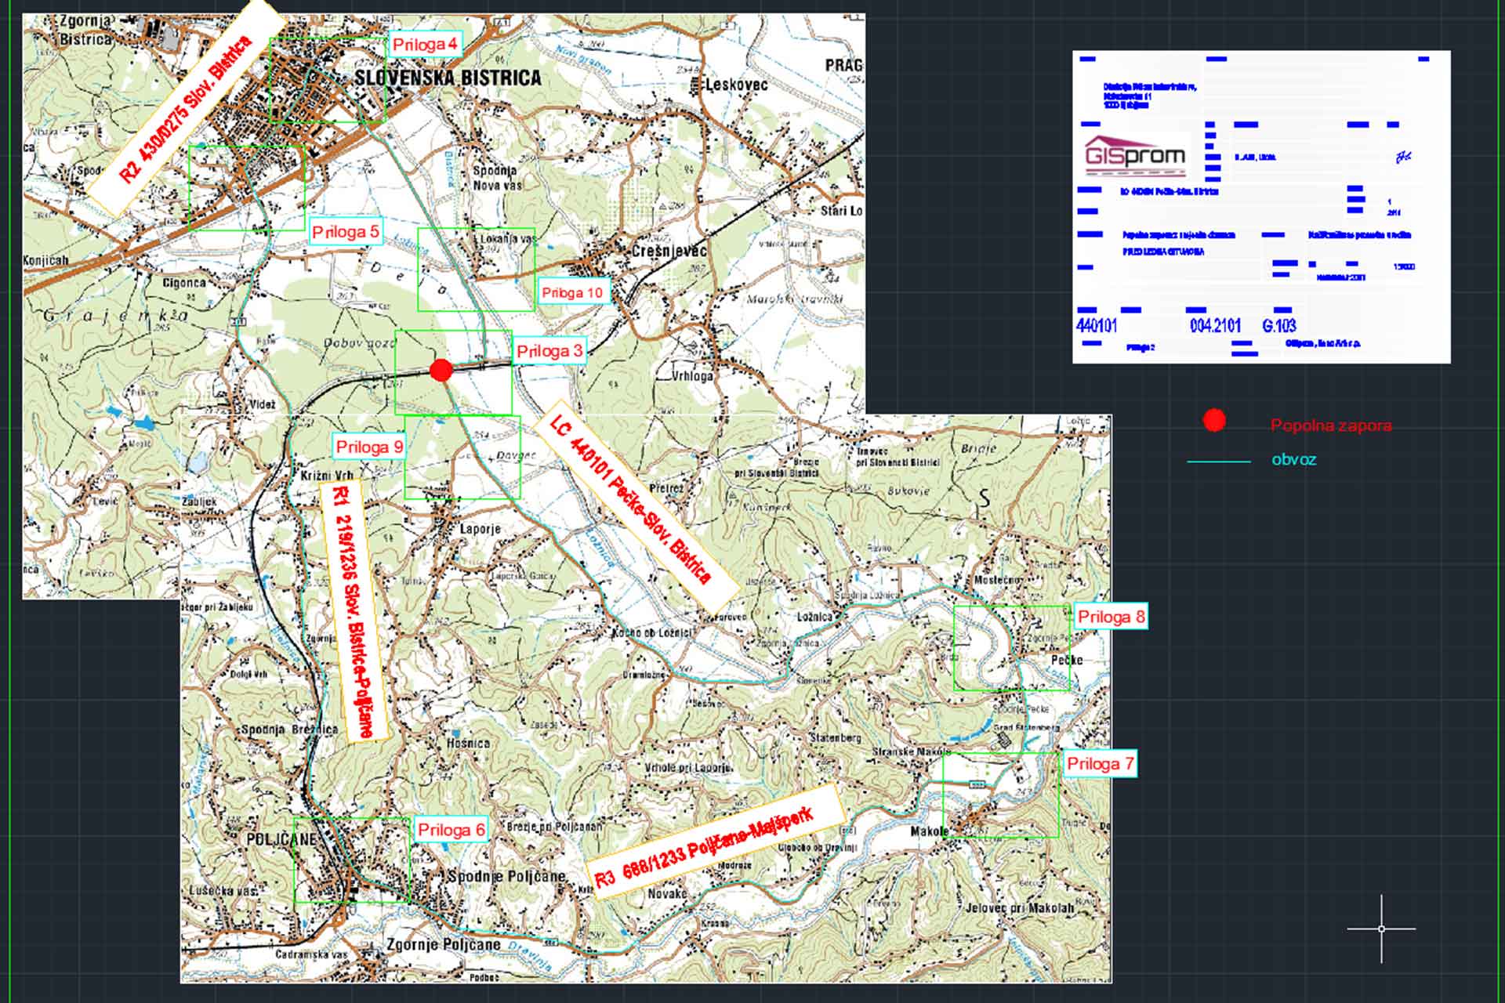
Task: Click the Laporje place name
Action: pyautogui.click(x=480, y=529)
